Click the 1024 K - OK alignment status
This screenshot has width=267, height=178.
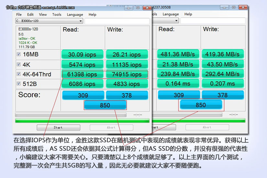28,43
